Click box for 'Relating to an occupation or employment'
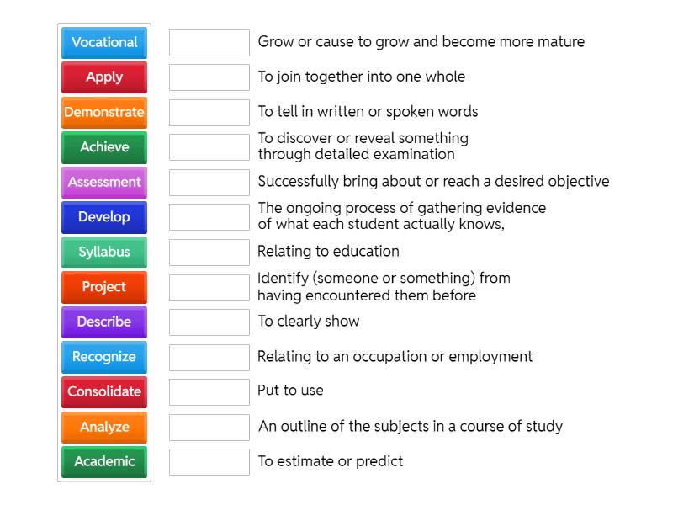 209,357
